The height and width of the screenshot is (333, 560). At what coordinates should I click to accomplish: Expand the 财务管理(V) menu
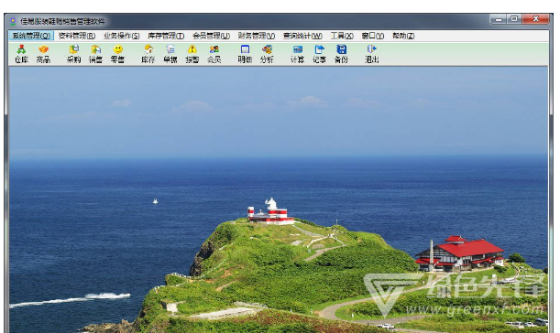257,36
